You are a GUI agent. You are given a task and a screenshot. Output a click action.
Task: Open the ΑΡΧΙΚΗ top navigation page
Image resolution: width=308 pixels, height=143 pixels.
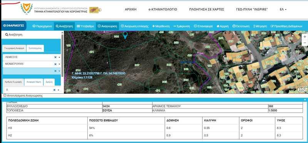(131, 9)
